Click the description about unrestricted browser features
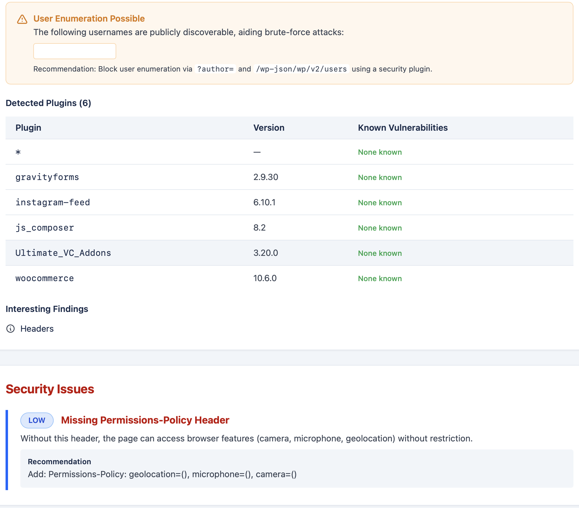The width and height of the screenshot is (579, 508). click(247, 438)
